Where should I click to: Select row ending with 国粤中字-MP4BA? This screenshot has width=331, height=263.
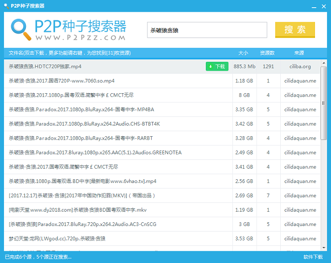coord(162,110)
